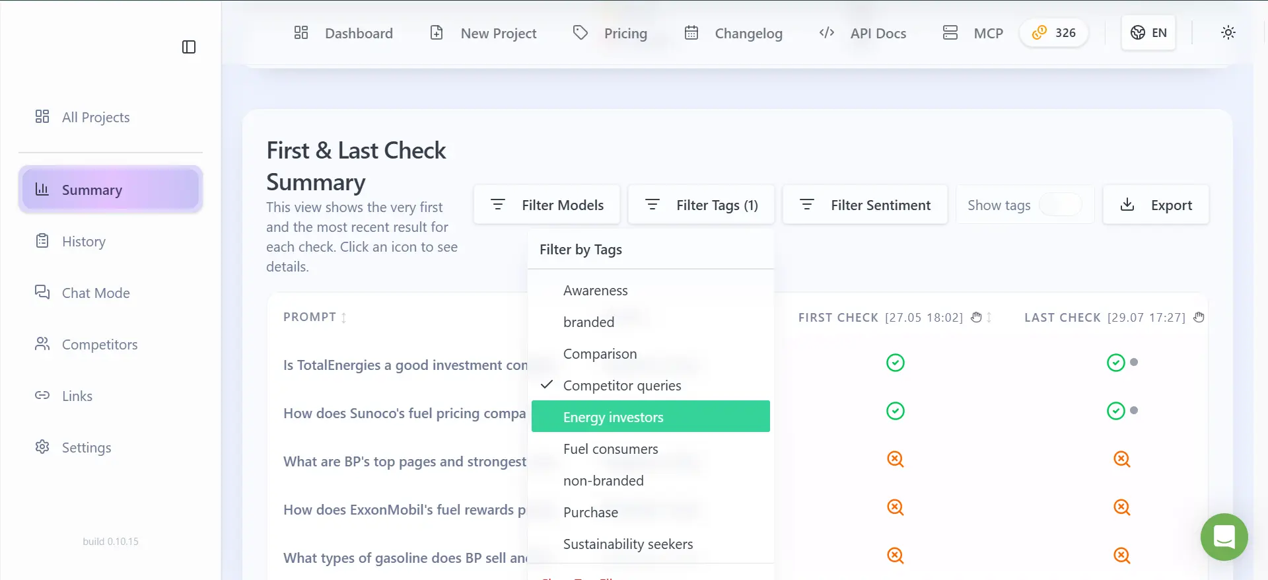Screen dimensions: 1268x580
Task: Click the build 0.10.15 label
Action: pos(111,542)
